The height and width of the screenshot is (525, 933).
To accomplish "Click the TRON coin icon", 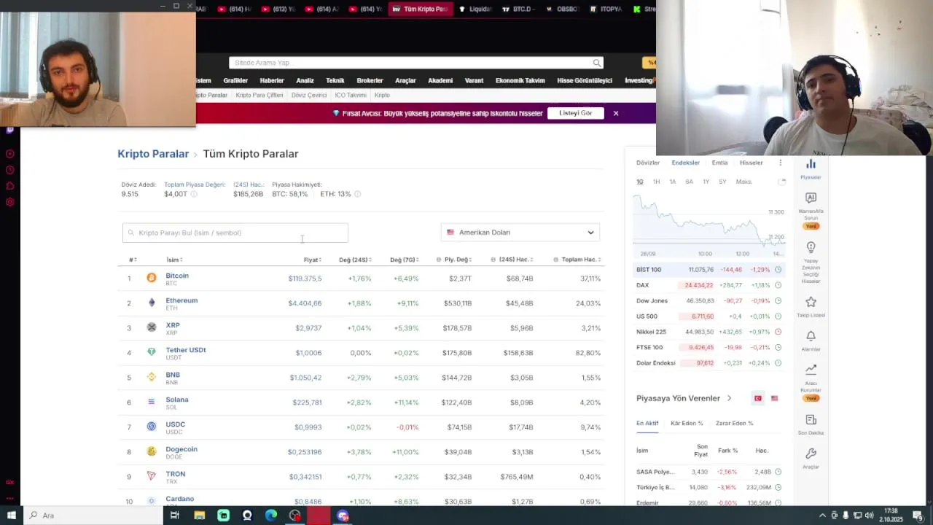I will pyautogui.click(x=152, y=476).
